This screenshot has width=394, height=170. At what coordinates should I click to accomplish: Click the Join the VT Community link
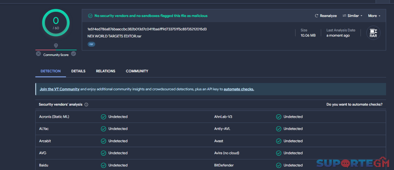point(59,89)
